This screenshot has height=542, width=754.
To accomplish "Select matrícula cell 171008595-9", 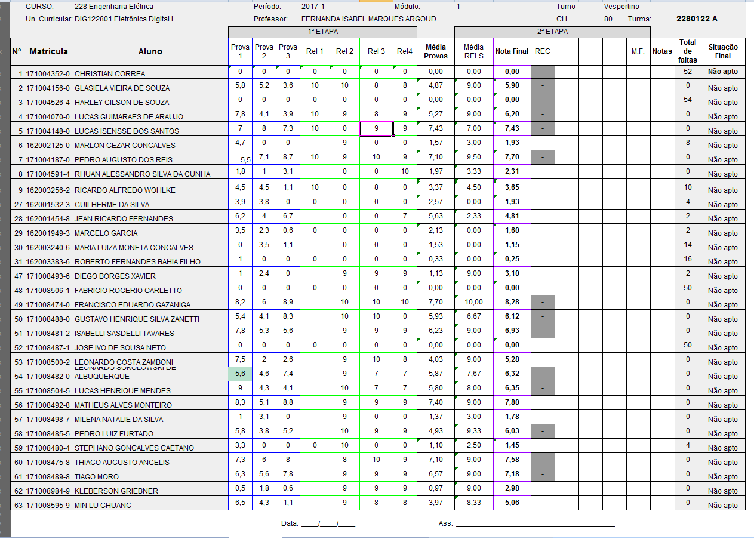I will 48,505.
